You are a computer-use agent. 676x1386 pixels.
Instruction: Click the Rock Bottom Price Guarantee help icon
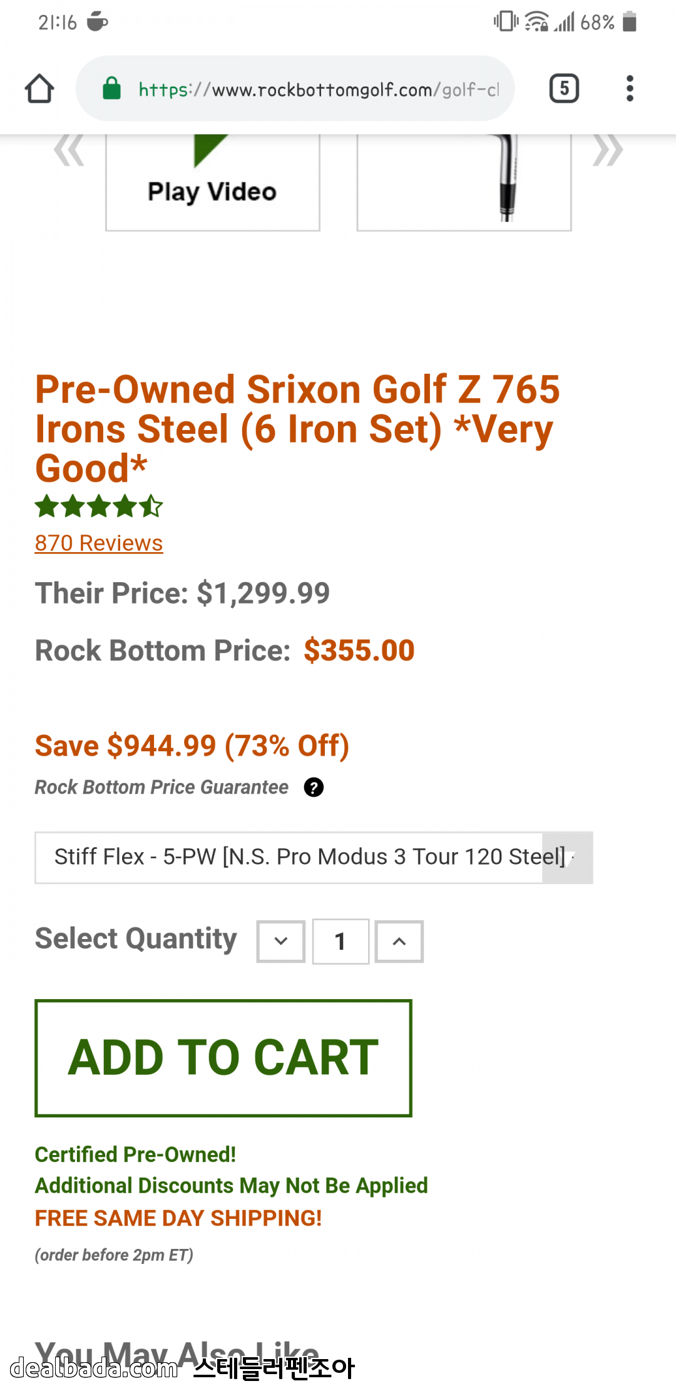pos(314,788)
